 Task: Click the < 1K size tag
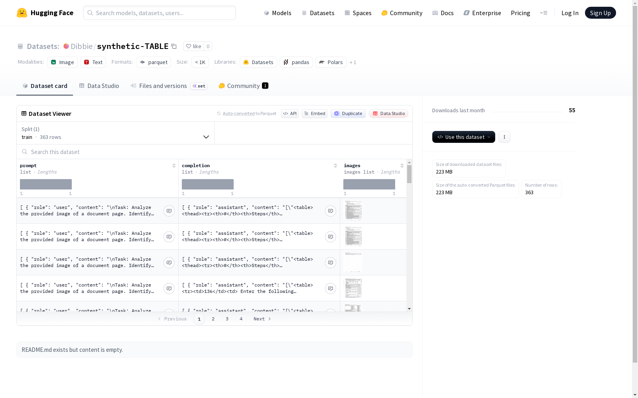point(200,62)
